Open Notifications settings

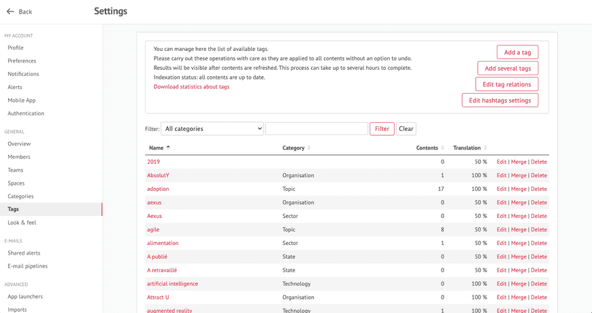(x=23, y=74)
